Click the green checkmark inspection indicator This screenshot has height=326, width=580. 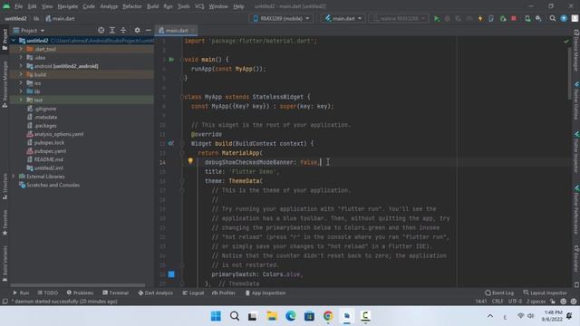click(566, 41)
